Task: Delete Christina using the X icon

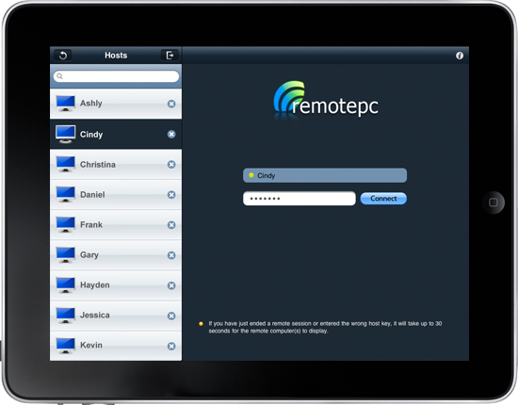Action: pos(171,165)
